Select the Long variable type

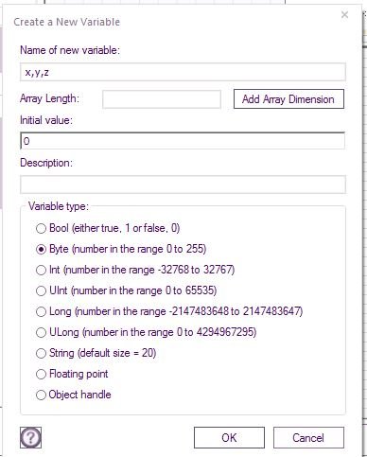click(41, 311)
